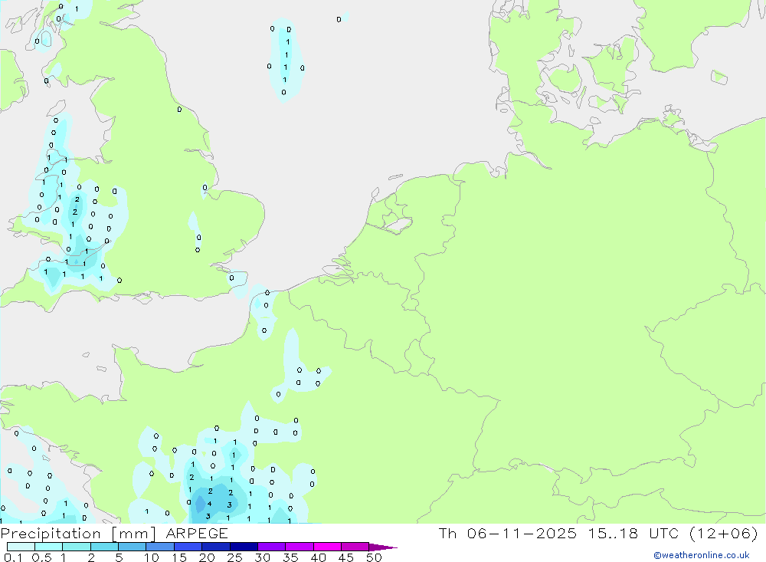Viewport: 766px width, 562px height.
Task: Pick the legend swatch between 0.1 and 0.5
Action: (x=21, y=547)
